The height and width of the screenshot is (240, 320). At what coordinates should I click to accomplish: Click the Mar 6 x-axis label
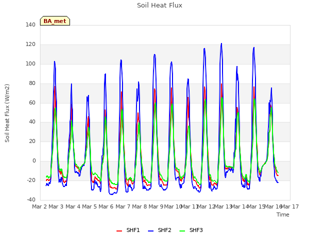tap(106, 206)
